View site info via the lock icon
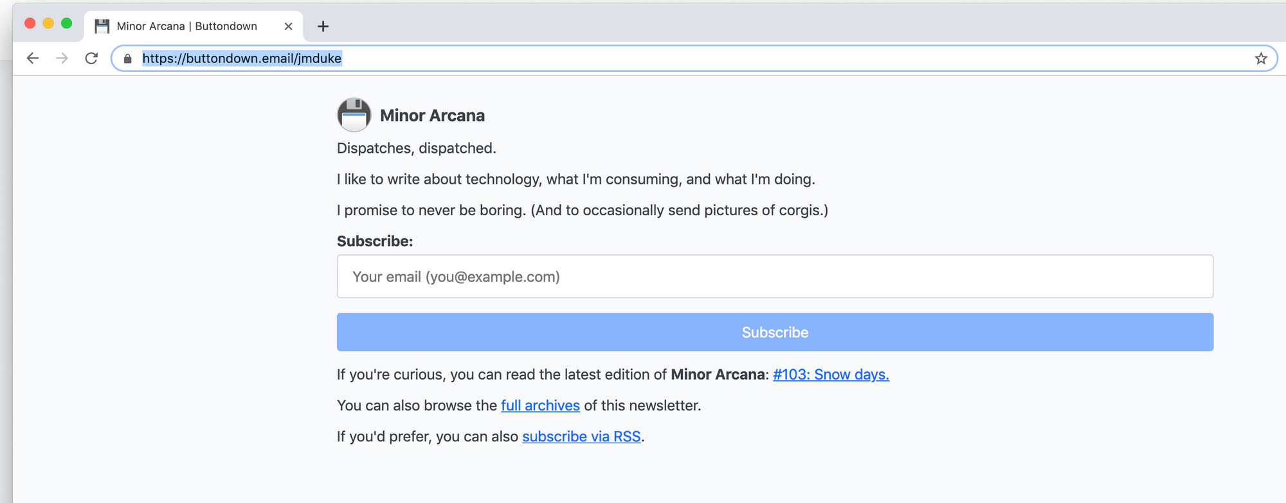This screenshot has height=503, width=1286. [x=127, y=59]
